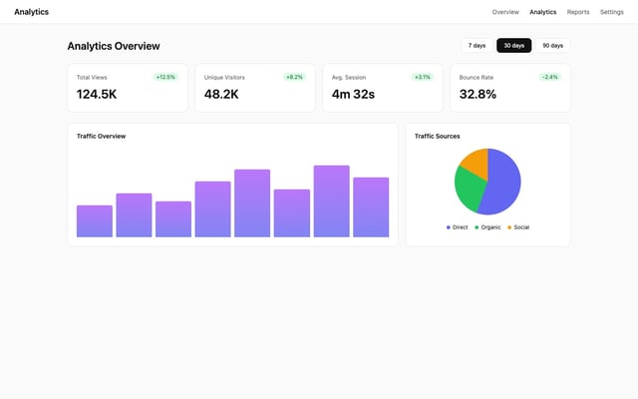This screenshot has height=399, width=638.
Task: Click the +12.5% change badge
Action: (165, 77)
